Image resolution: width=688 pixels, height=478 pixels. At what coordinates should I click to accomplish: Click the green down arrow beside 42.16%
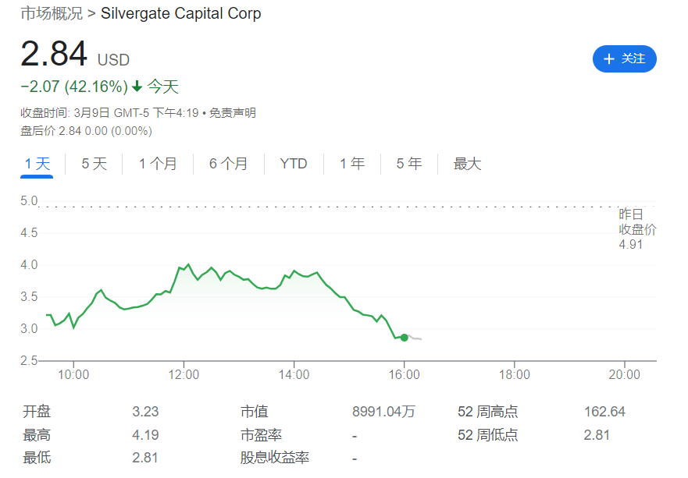(x=137, y=87)
